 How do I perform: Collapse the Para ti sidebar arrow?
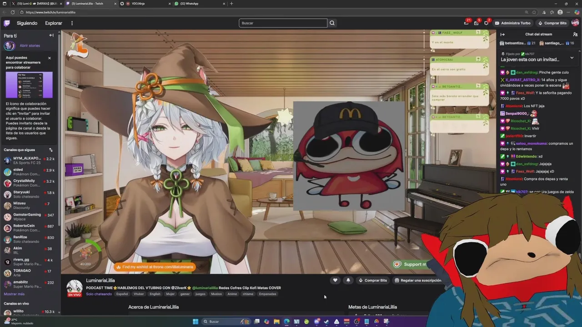(x=51, y=35)
